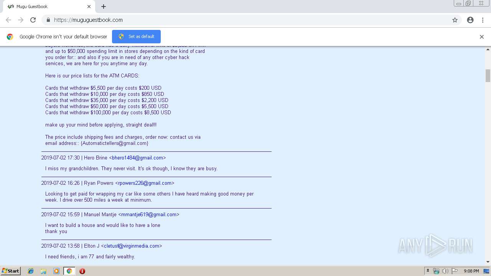Click 'Manuel Mantje' poster name
The height and width of the screenshot is (276, 491).
click(x=100, y=215)
